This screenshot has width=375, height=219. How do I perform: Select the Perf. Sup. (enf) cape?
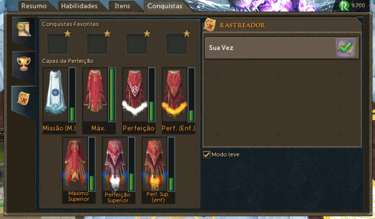pyautogui.click(x=154, y=164)
